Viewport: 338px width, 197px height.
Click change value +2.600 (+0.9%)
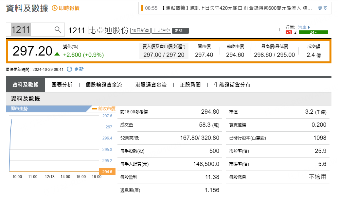coord(83,55)
